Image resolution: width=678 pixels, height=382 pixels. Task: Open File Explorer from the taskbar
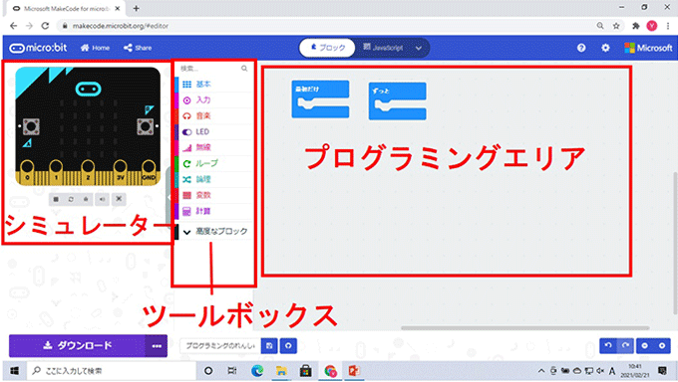281,371
